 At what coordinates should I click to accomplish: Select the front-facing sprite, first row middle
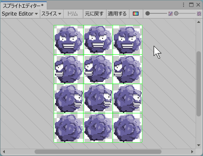(98, 40)
